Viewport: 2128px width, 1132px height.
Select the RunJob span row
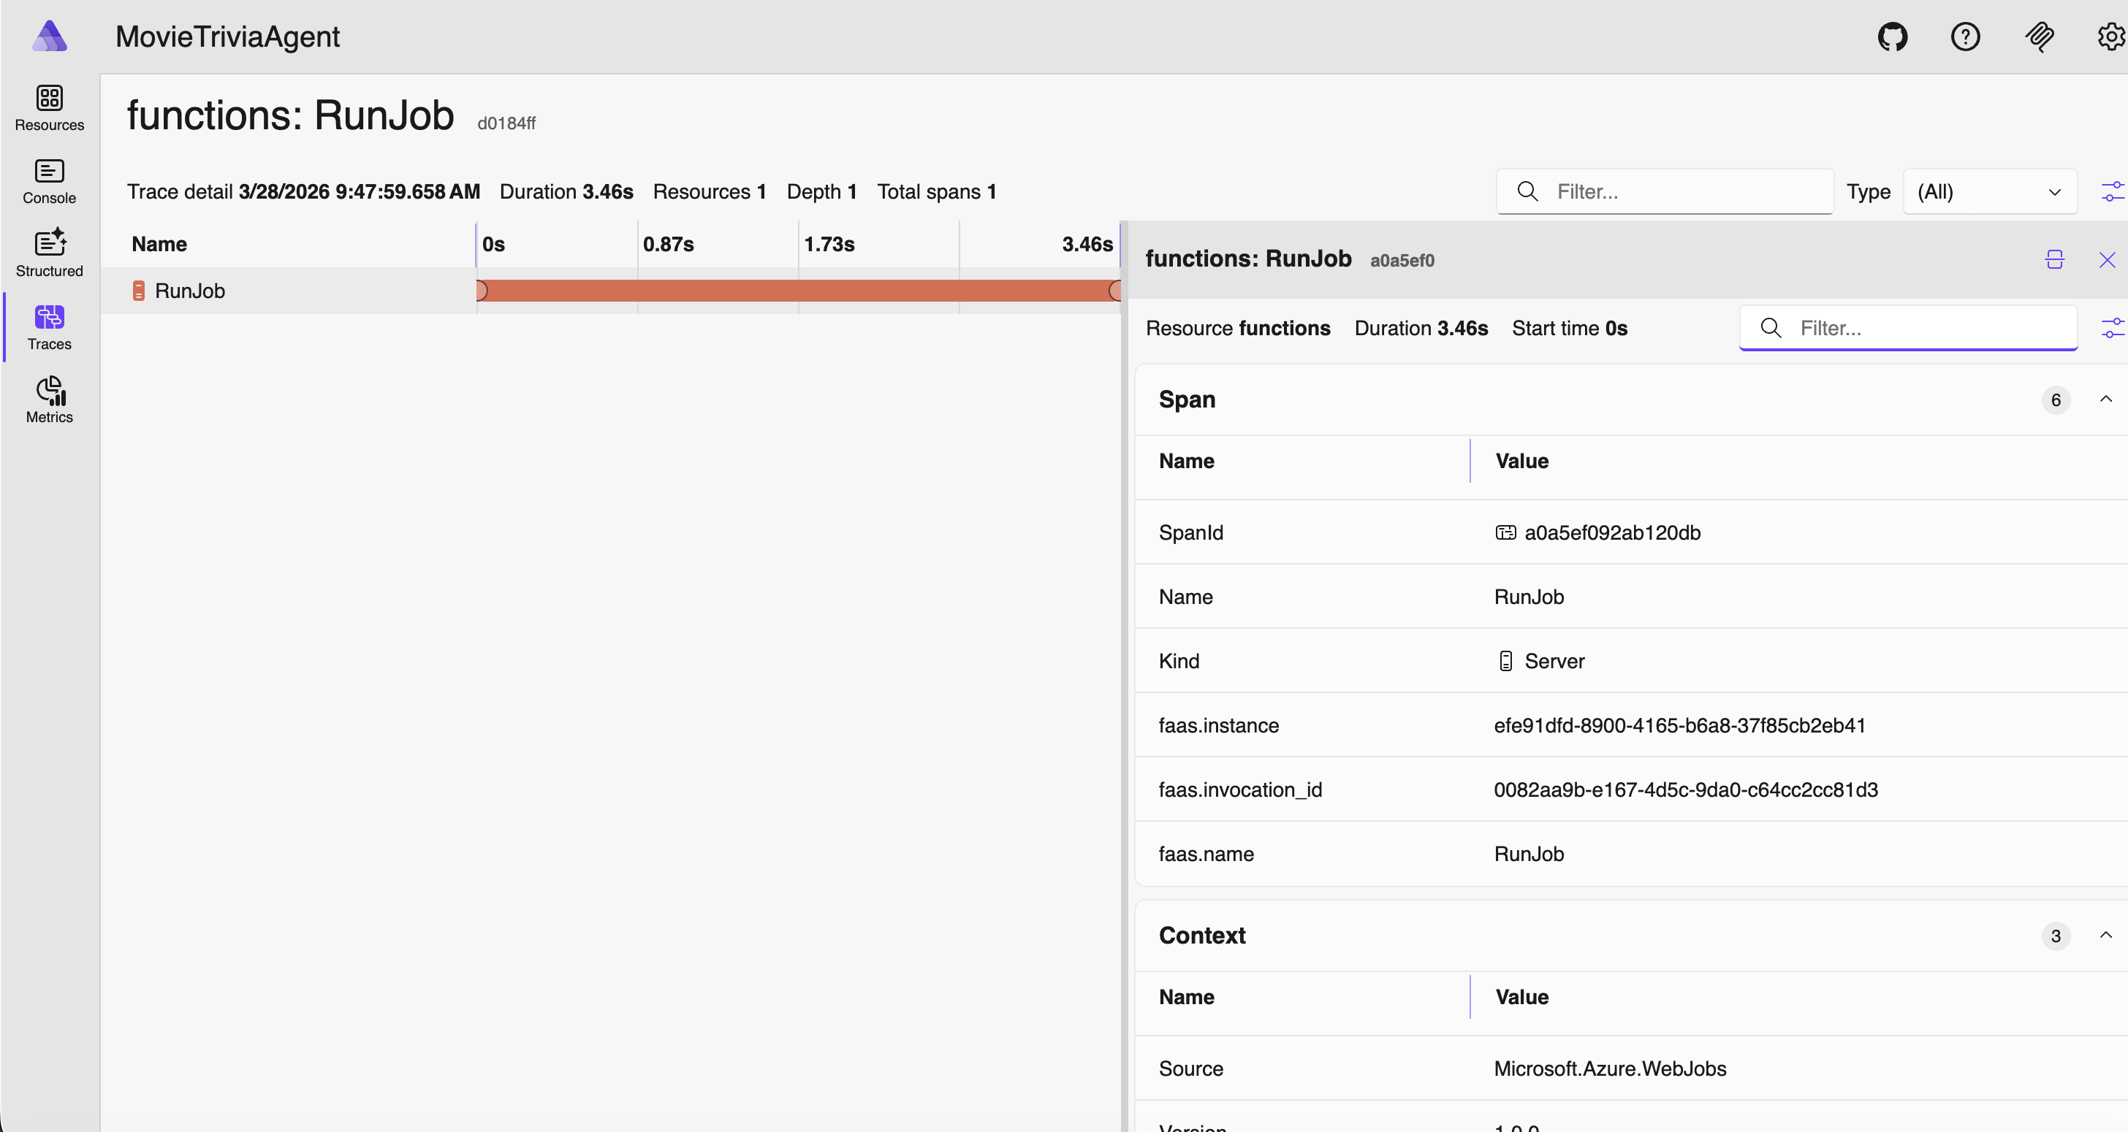click(190, 291)
